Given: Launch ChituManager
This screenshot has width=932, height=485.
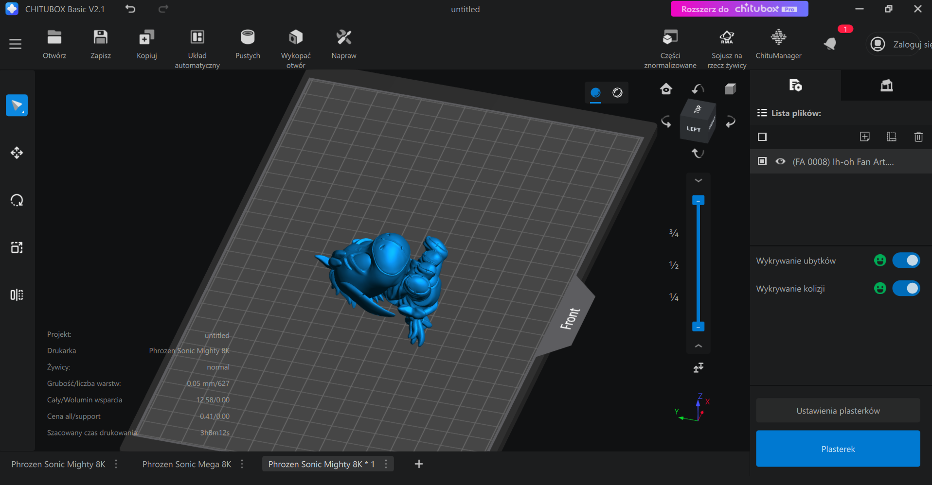Looking at the screenshot, I should pos(778,45).
